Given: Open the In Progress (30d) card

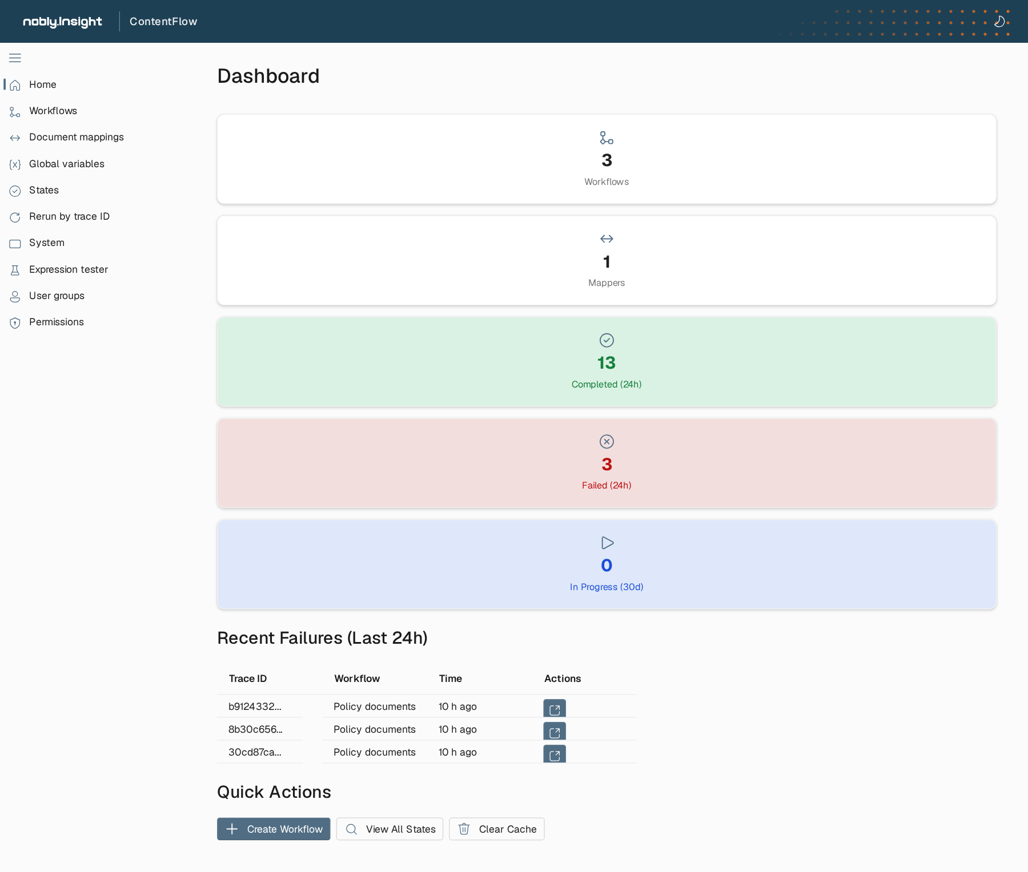Looking at the screenshot, I should click(607, 564).
